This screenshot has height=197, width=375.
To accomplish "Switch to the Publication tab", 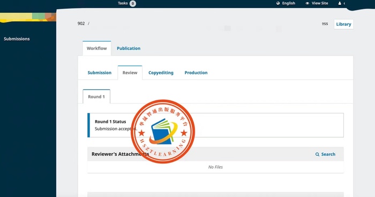I will tap(129, 49).
